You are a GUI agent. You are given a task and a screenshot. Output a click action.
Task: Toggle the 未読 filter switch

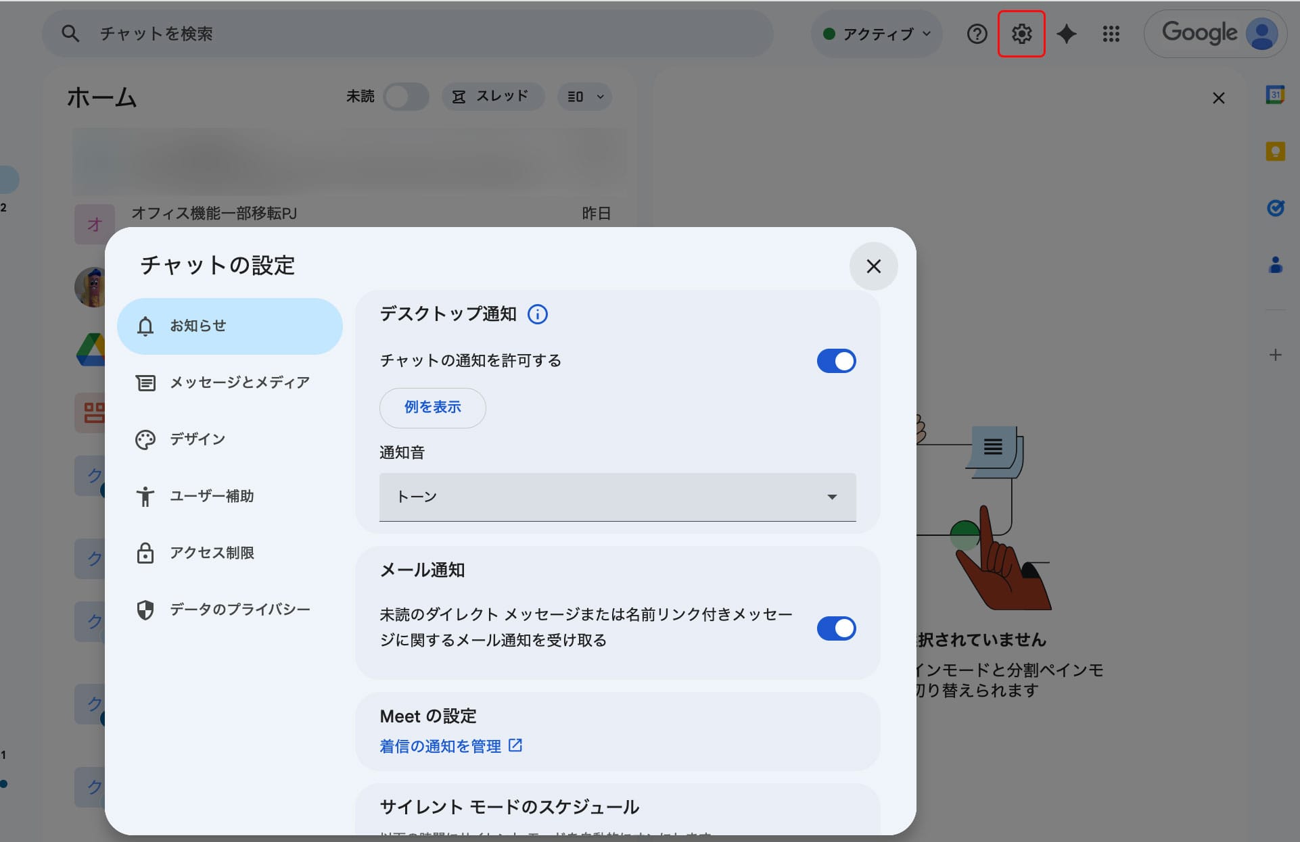(x=406, y=97)
